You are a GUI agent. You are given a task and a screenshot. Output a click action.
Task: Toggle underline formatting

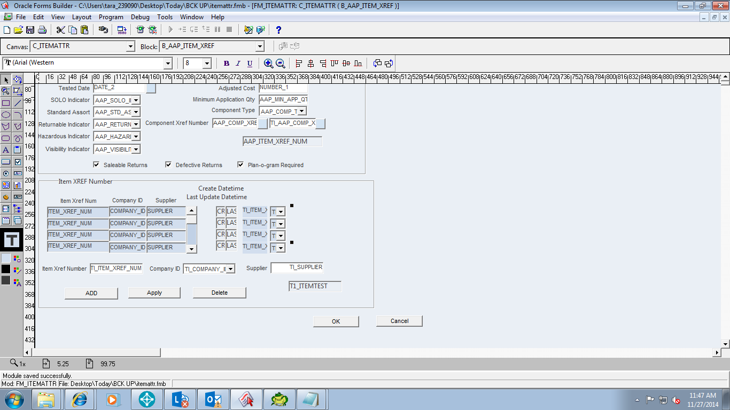(250, 64)
